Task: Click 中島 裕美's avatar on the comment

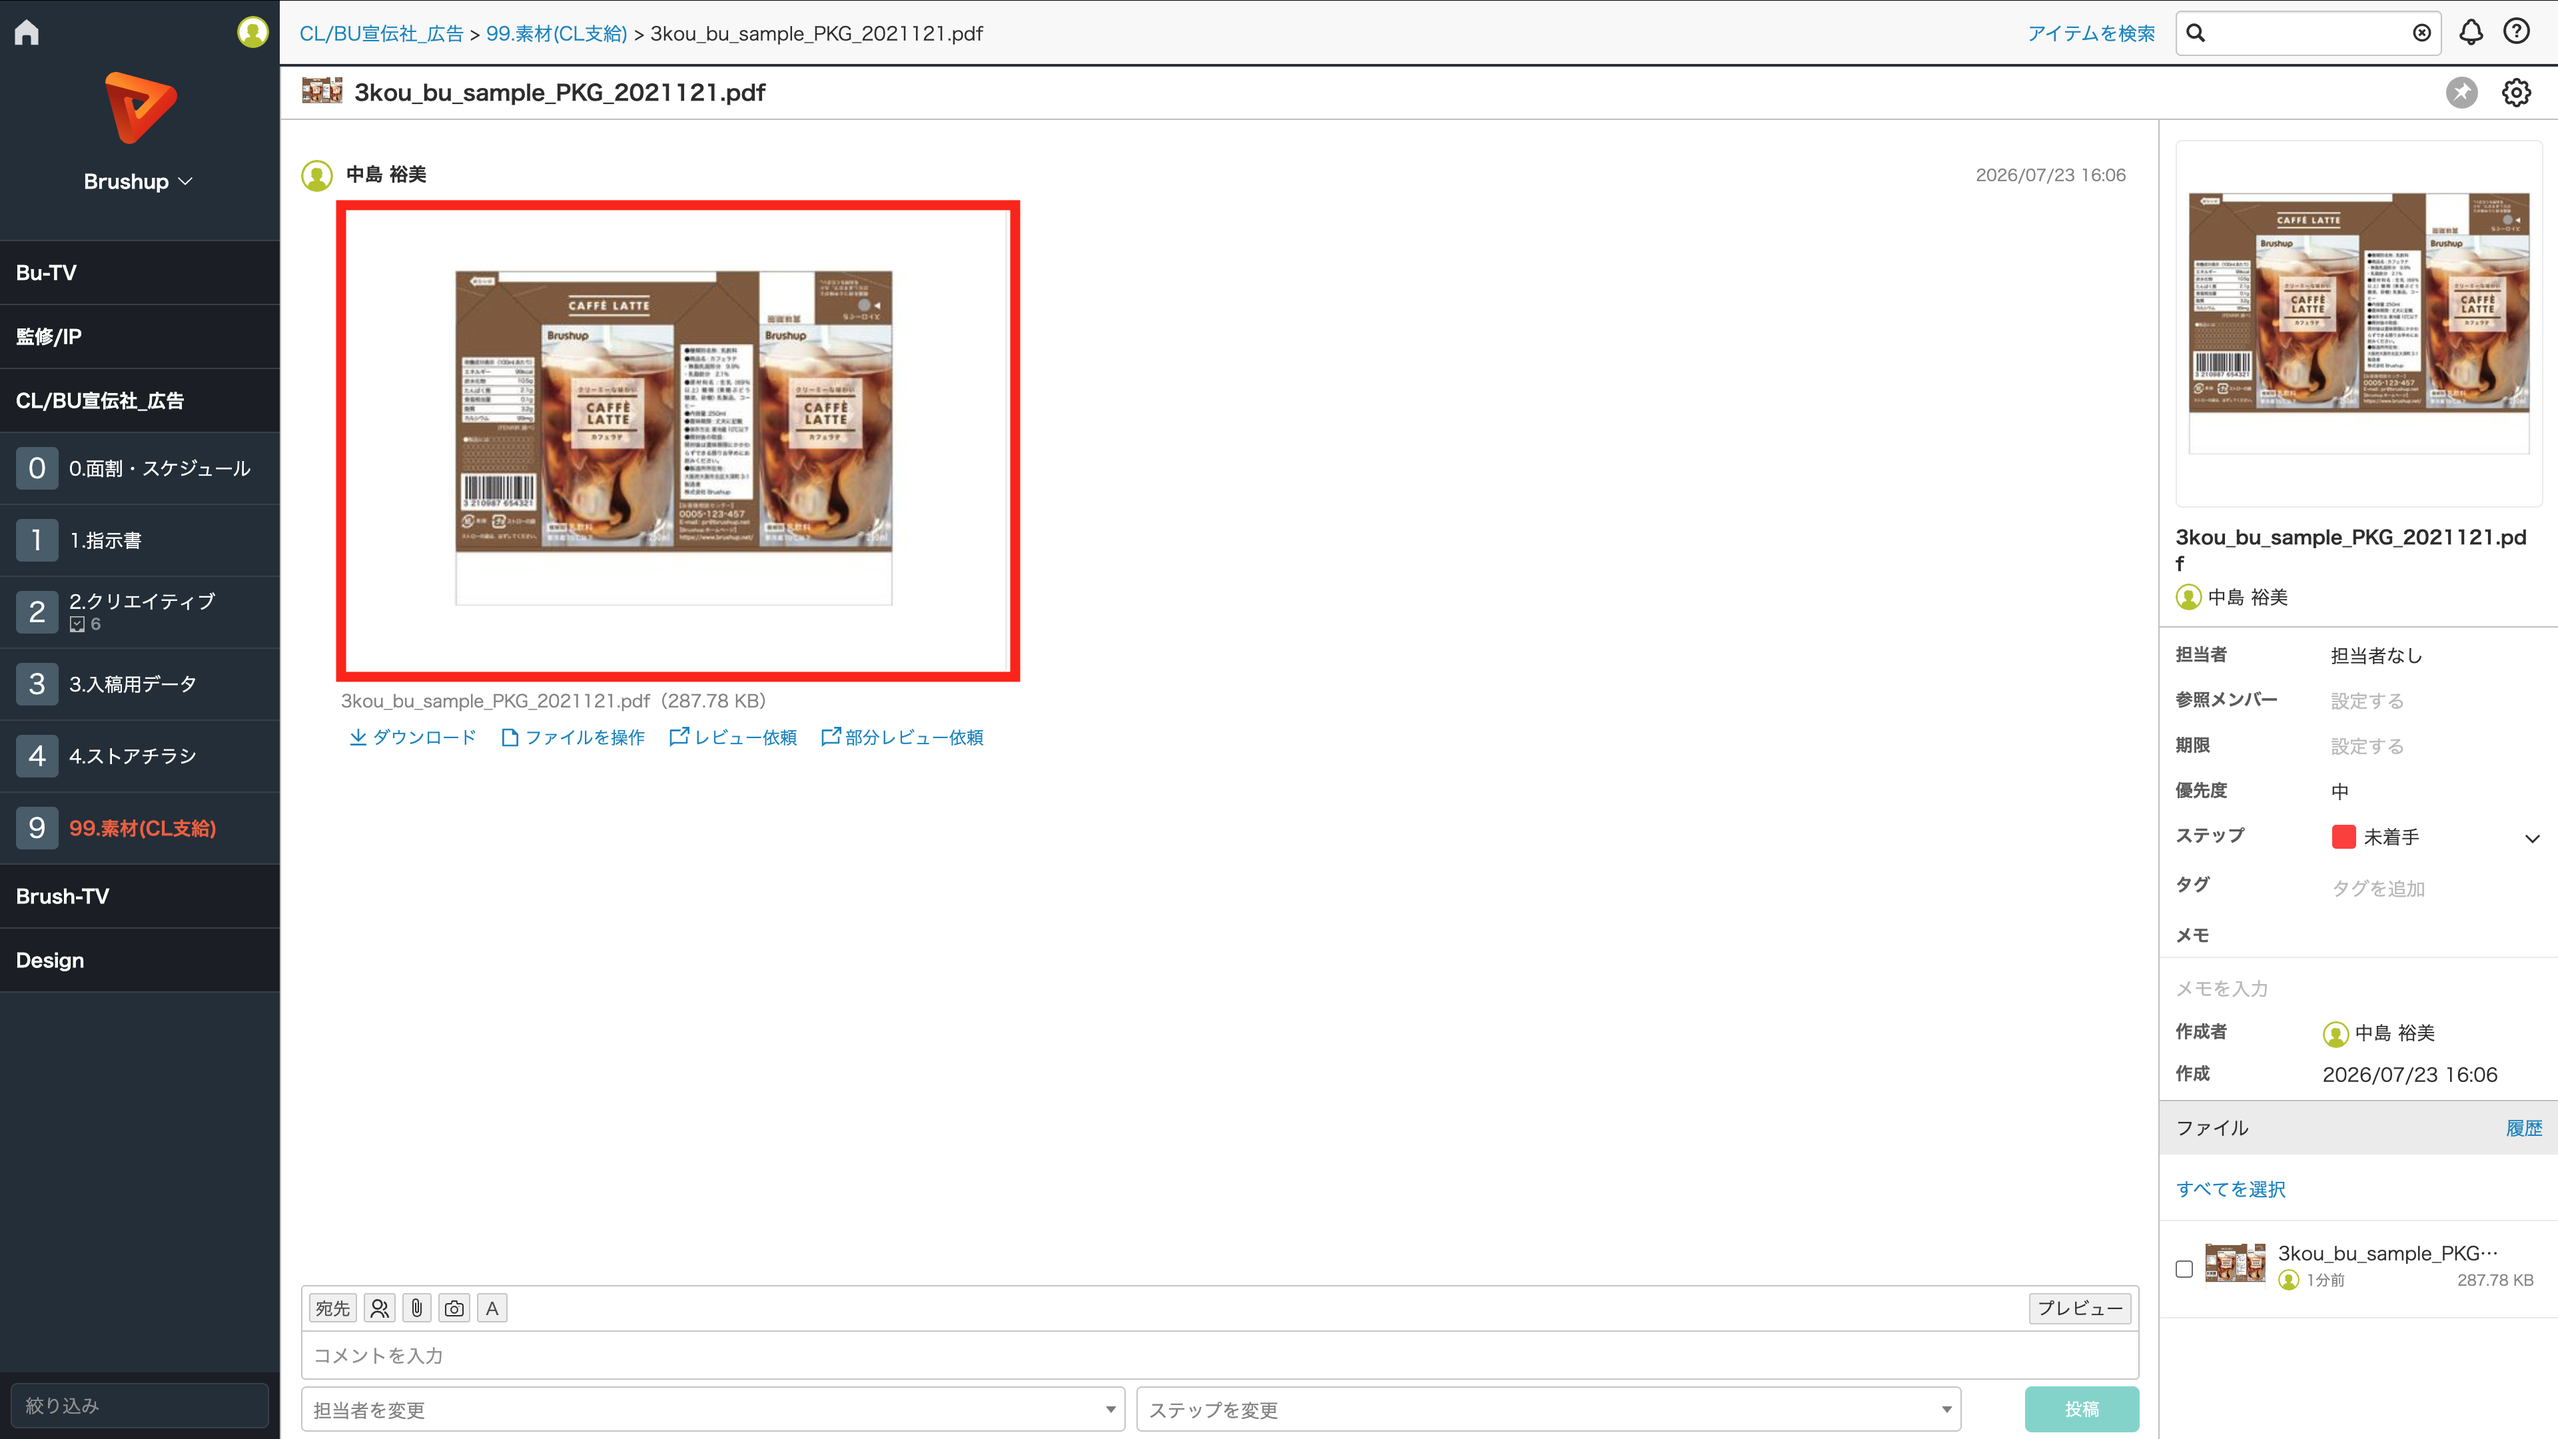Action: coord(317,176)
